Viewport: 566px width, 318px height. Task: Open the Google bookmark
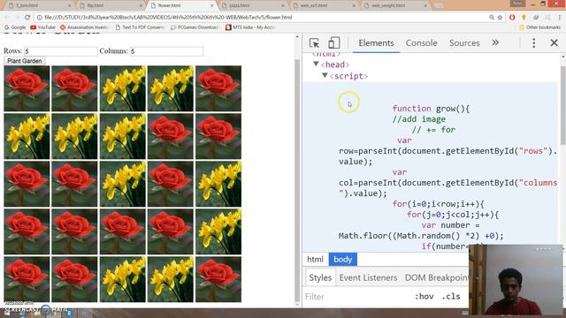(15, 27)
